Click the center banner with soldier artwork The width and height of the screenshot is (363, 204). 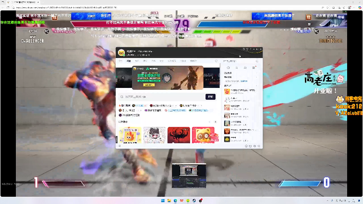(167, 78)
